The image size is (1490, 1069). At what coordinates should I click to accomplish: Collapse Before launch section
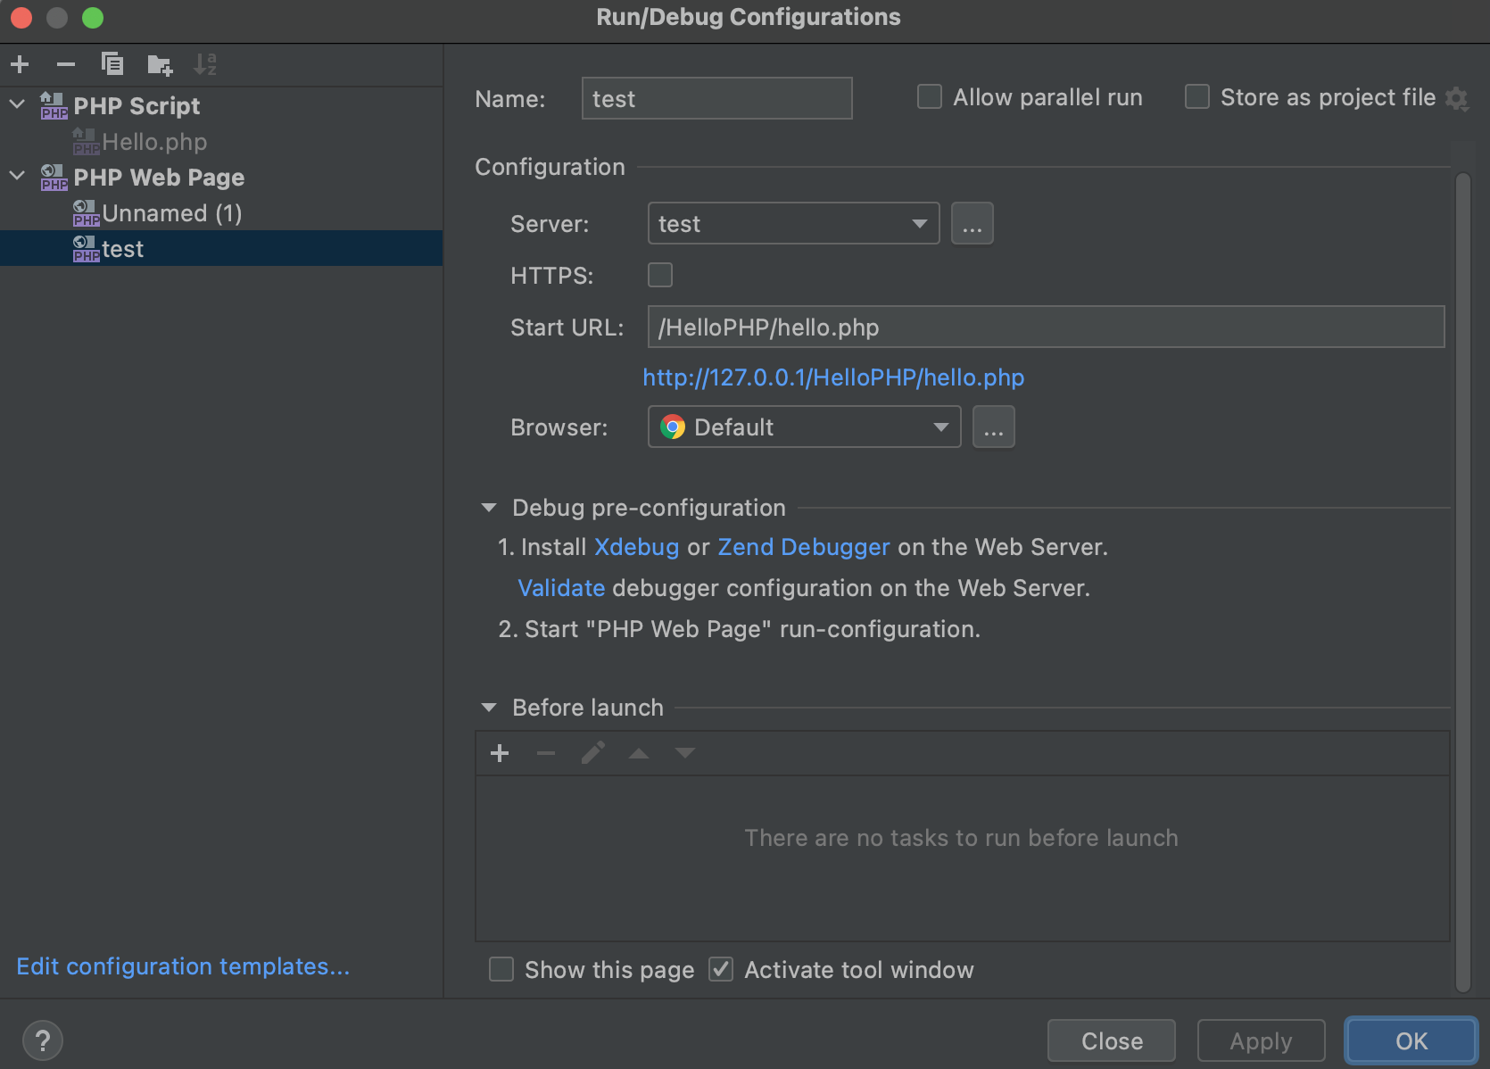click(489, 708)
